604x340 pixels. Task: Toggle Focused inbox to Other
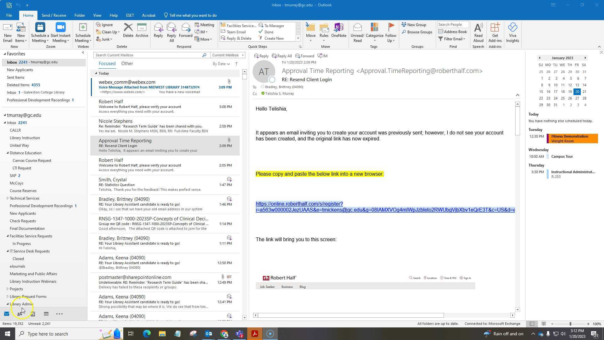(127, 64)
